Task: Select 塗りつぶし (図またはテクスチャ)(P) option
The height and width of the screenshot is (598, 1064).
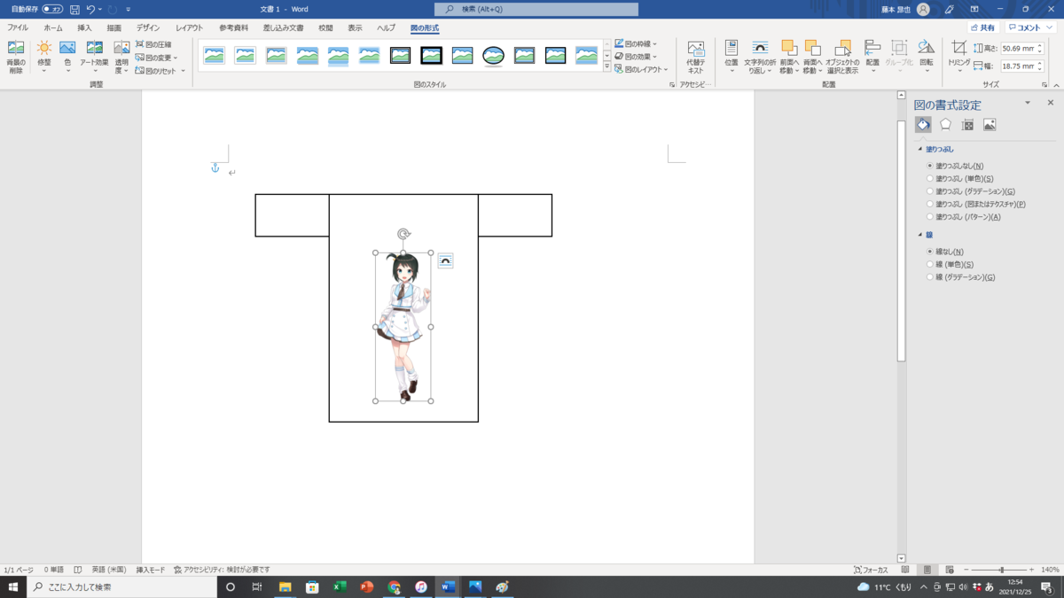Action: [x=975, y=204]
